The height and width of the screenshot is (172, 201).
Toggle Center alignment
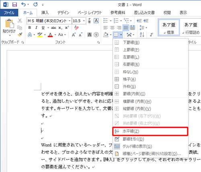[x=112, y=28]
